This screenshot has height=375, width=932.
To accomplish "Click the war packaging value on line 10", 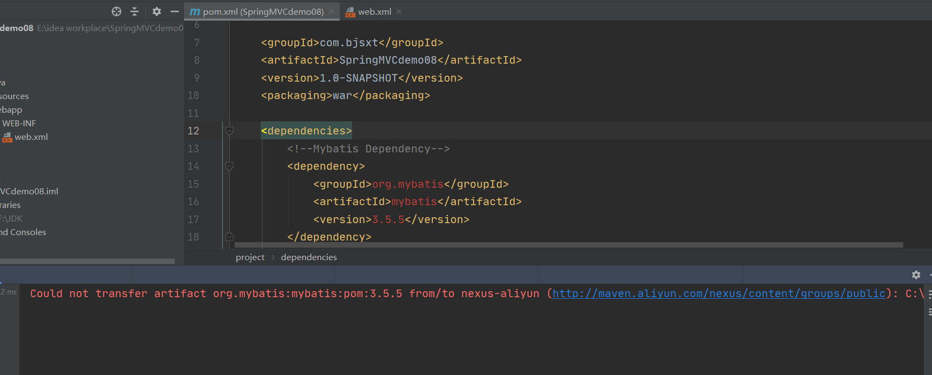I will pos(342,95).
